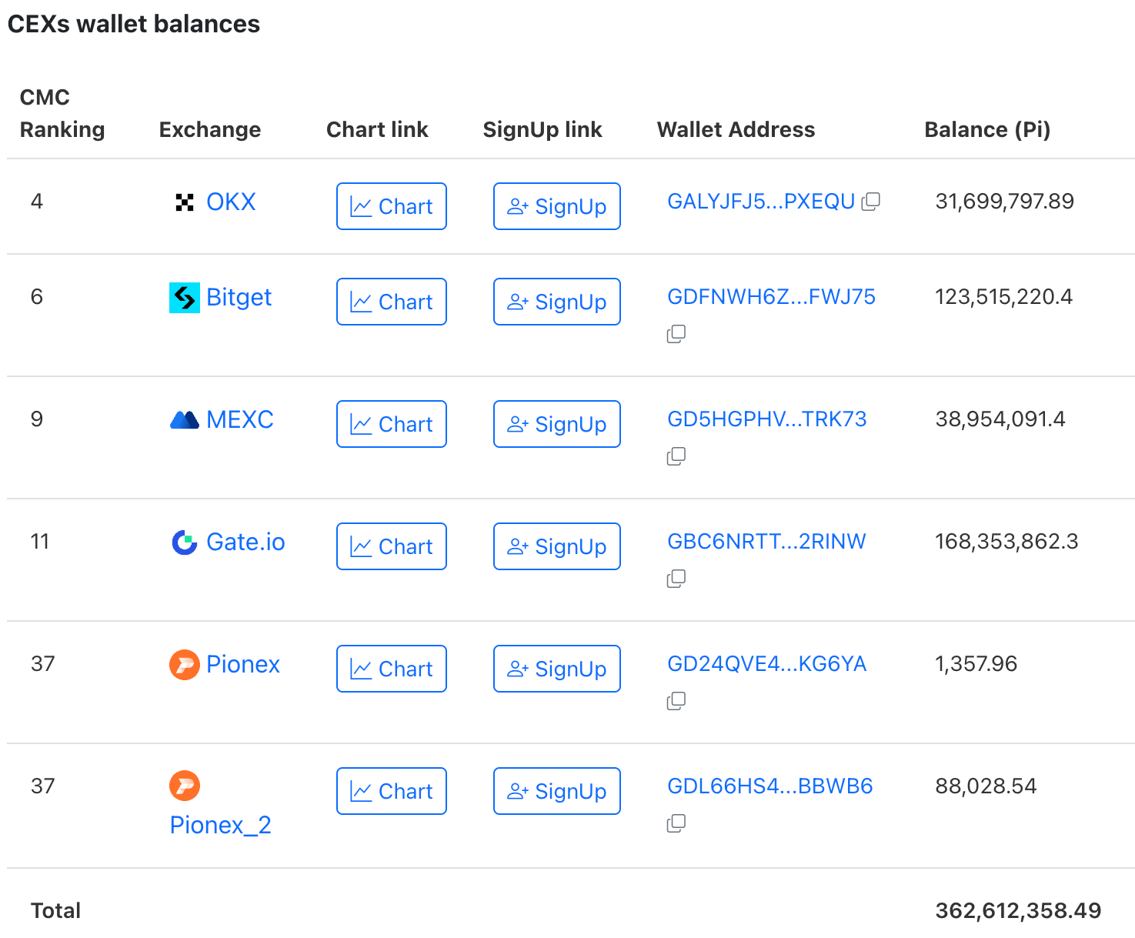Select the Bitget balance 123,515,220.4

pos(1003,297)
